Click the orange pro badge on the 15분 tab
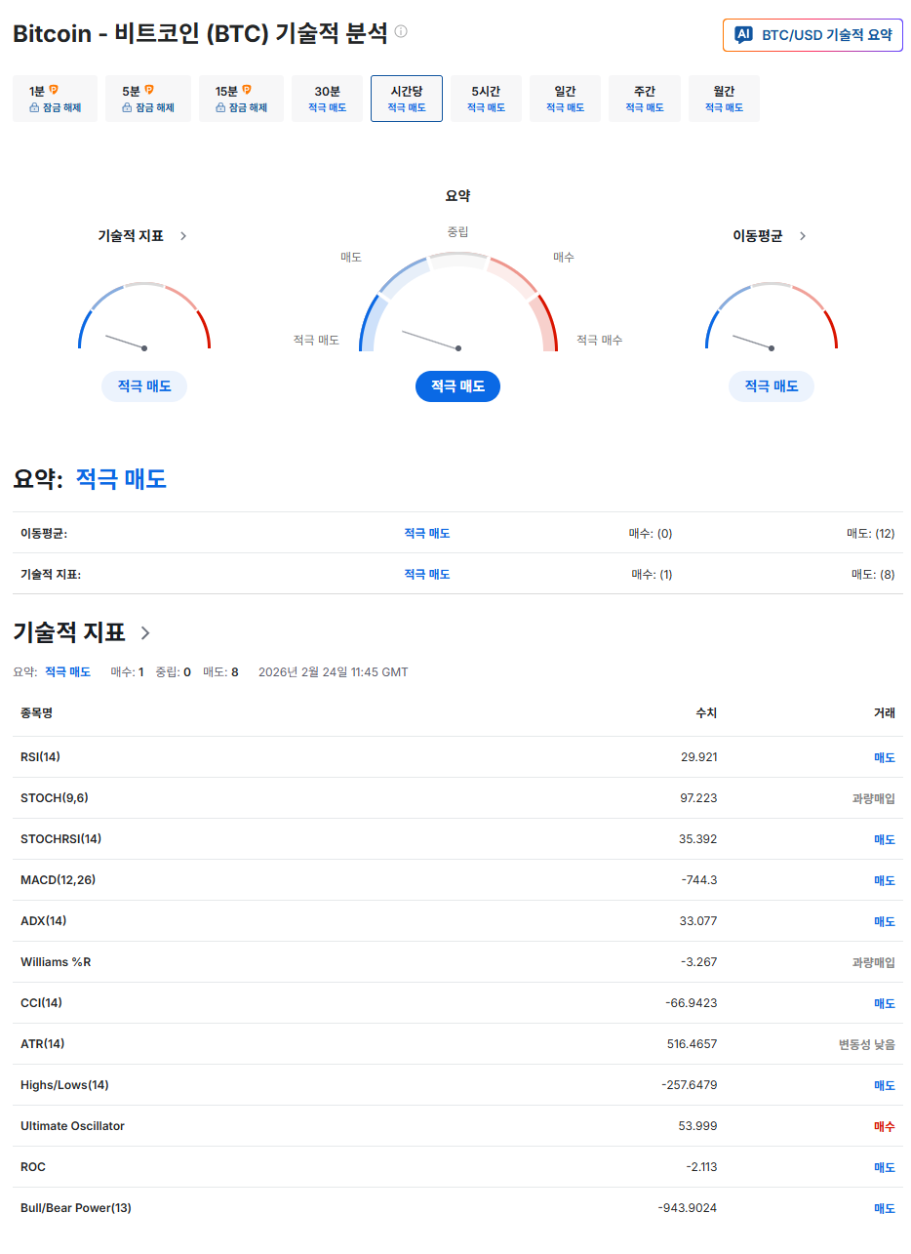This screenshot has height=1254, width=911. point(247,90)
